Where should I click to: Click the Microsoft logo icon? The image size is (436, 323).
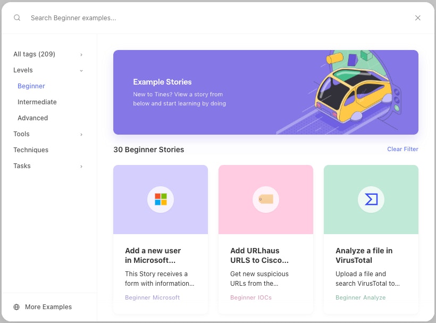coord(161,200)
